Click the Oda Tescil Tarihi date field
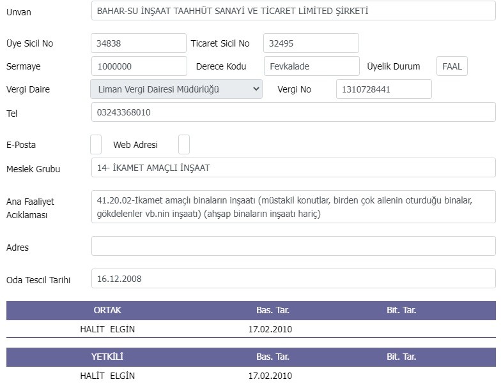Viewport: 501px width, 384px height. point(293,278)
